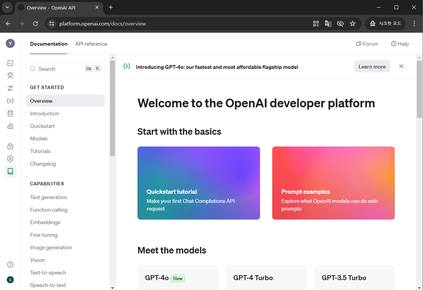Click the address bar URL
The image size is (423, 290).
click(102, 24)
